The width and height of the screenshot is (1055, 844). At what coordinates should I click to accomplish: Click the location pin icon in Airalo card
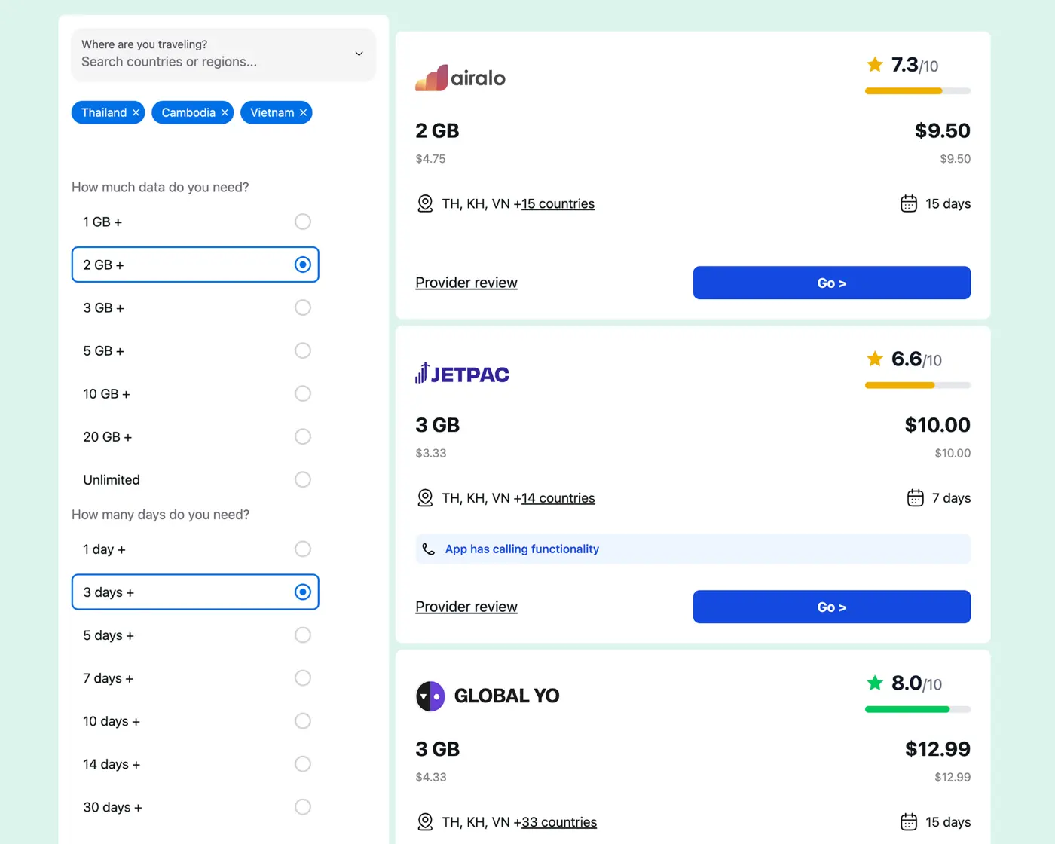[425, 204]
